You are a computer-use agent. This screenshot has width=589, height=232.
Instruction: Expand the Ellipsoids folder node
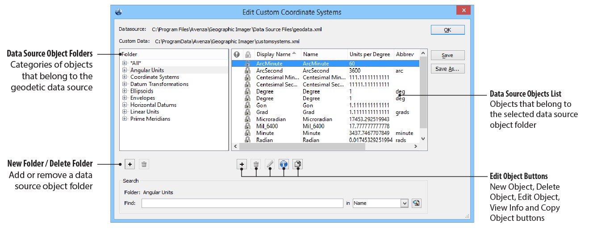[x=125, y=91]
